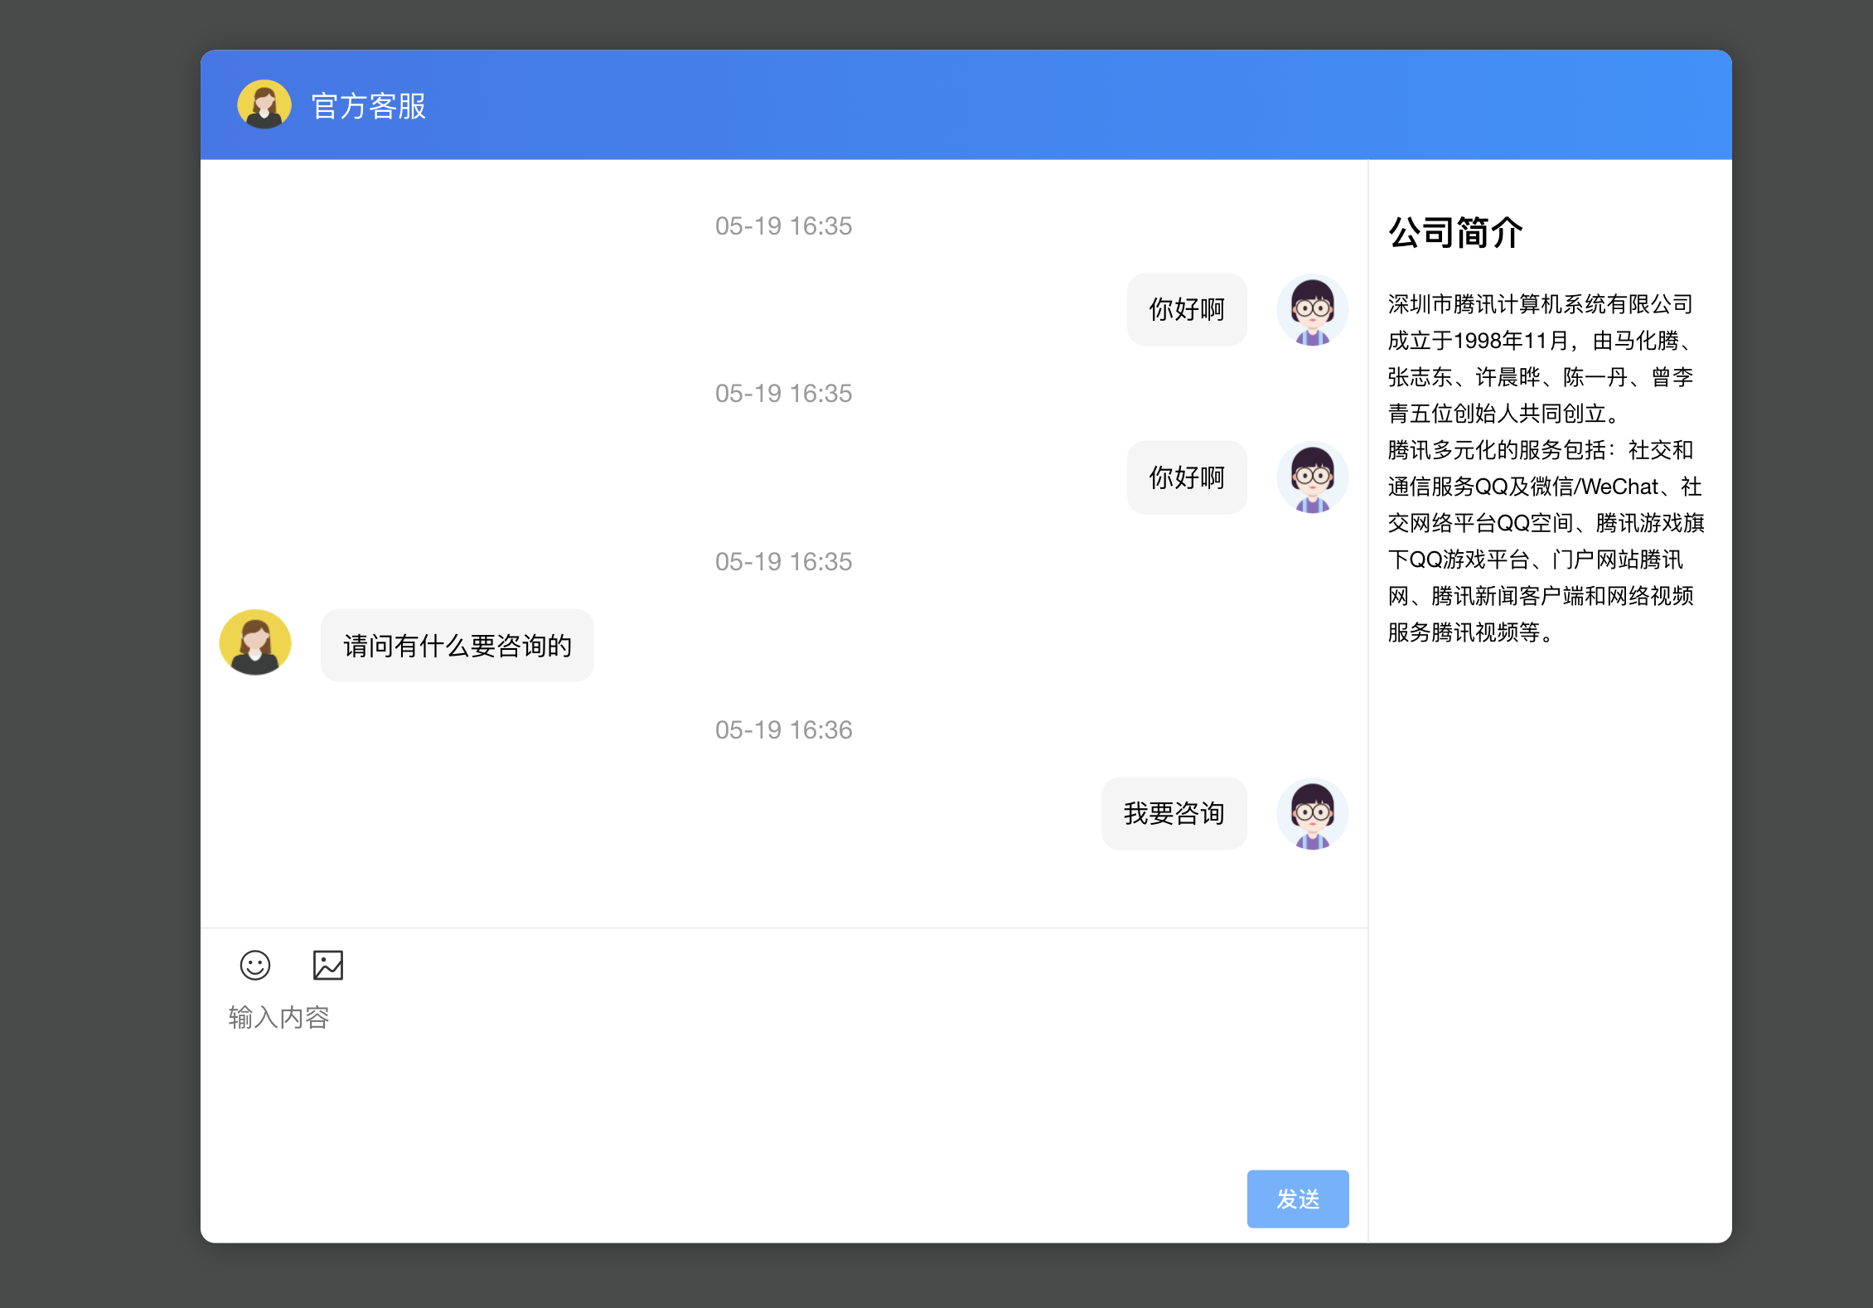
Task: Click the 公司简介 heading
Action: (1455, 233)
